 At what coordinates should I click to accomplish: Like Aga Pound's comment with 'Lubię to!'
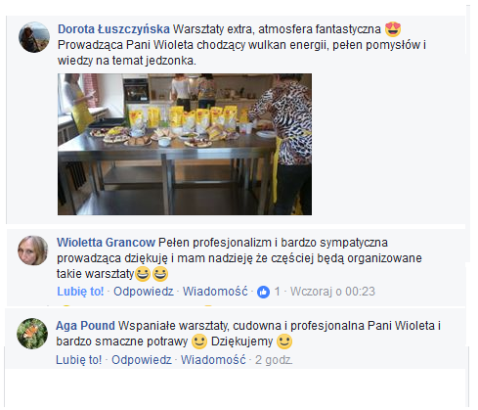tap(79, 360)
